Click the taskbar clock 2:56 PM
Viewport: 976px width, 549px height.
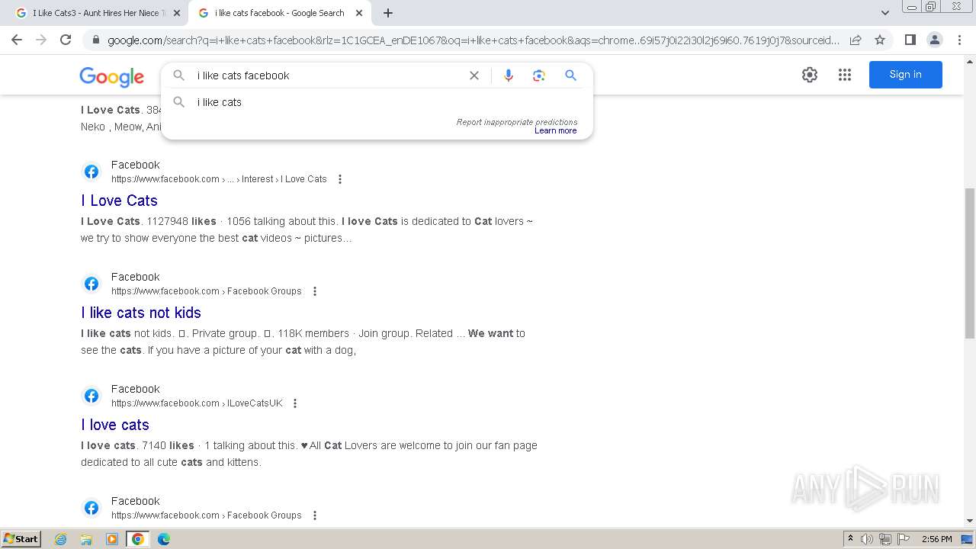click(937, 539)
